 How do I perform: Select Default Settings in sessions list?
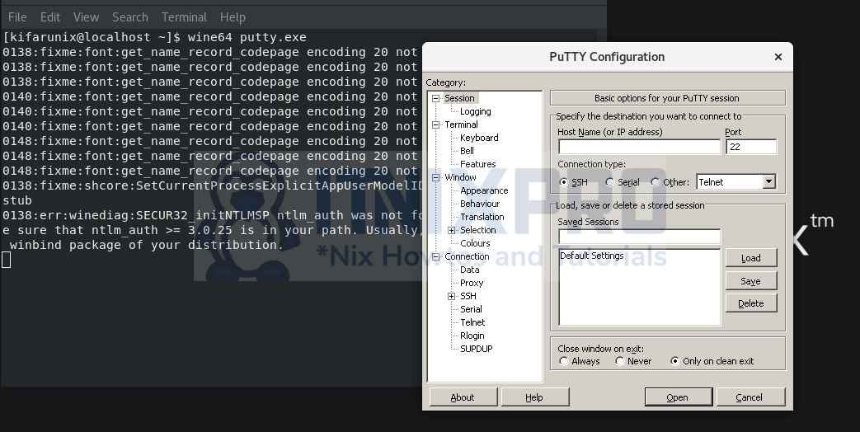coord(592,256)
